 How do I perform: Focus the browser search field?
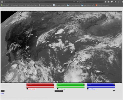pyautogui.click(x=92, y=2)
